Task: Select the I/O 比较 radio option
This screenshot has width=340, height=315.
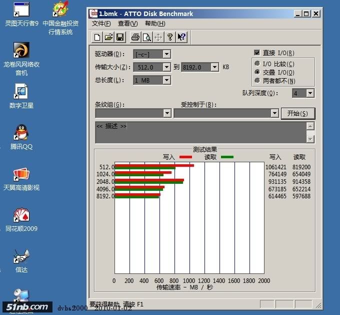Action: tap(257, 64)
